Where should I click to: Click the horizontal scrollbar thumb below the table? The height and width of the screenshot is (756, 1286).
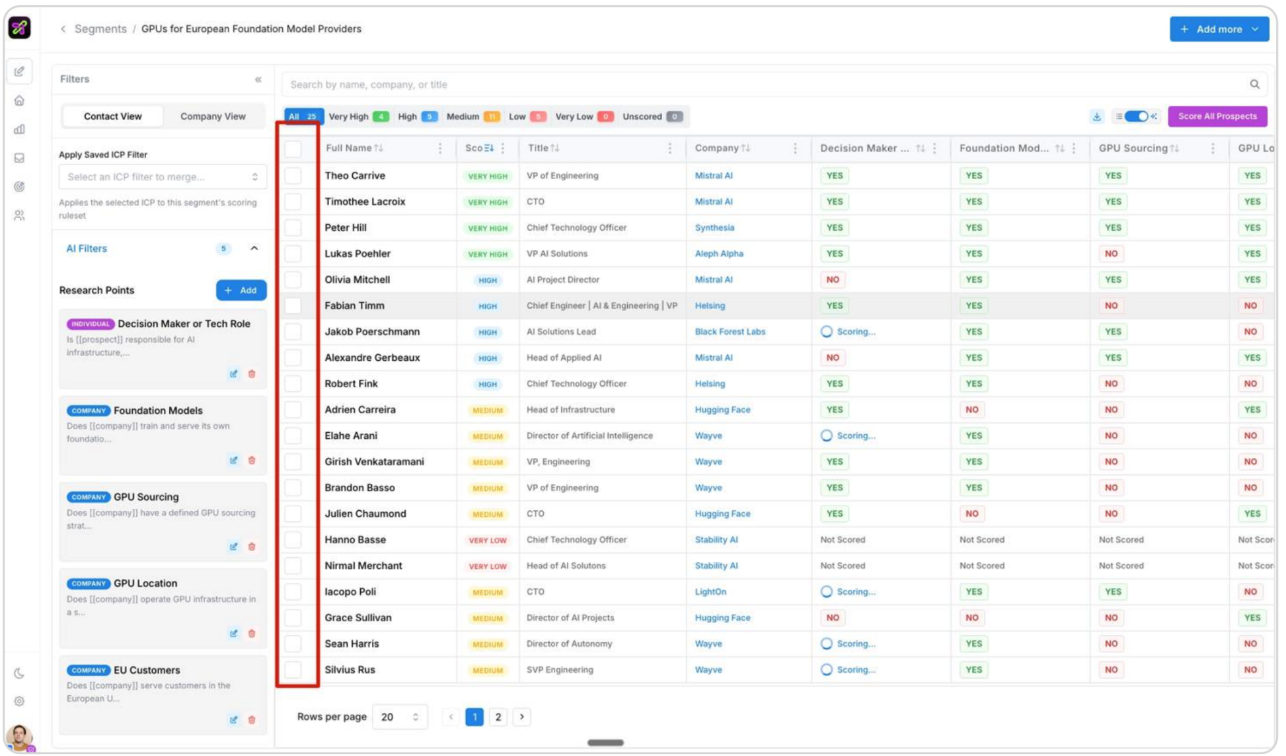pyautogui.click(x=605, y=743)
